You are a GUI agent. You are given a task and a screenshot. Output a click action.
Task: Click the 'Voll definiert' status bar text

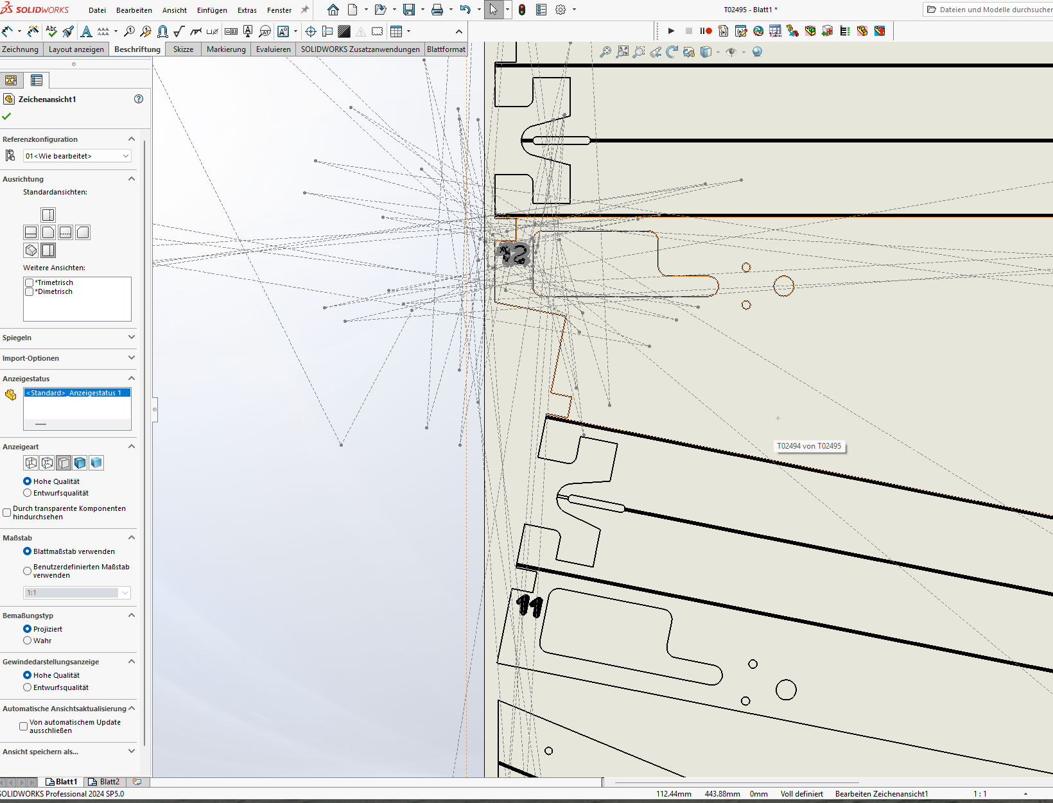coord(802,794)
